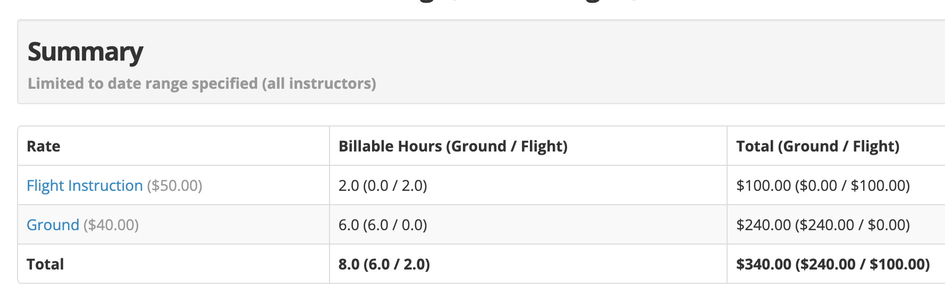Click the Summary heading

[x=85, y=52]
